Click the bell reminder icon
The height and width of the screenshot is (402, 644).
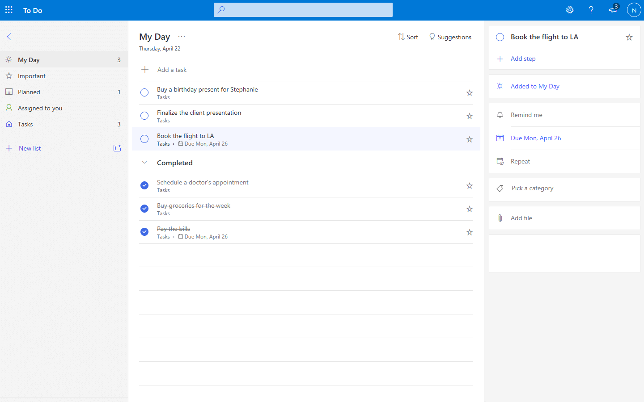[x=500, y=115]
